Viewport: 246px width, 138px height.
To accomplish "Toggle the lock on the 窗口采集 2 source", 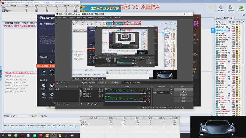I will click(102, 94).
